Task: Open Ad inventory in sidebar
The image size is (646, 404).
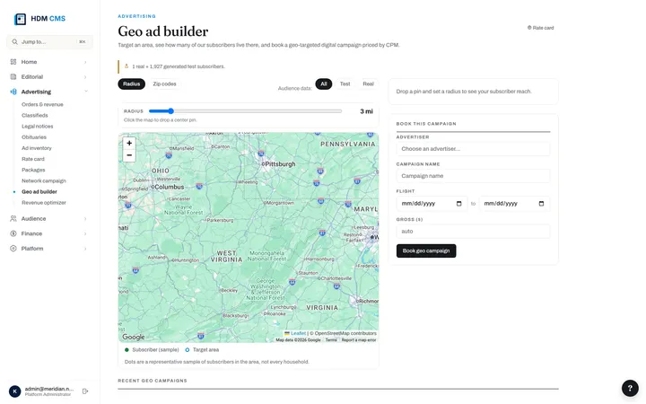Action: [37, 148]
